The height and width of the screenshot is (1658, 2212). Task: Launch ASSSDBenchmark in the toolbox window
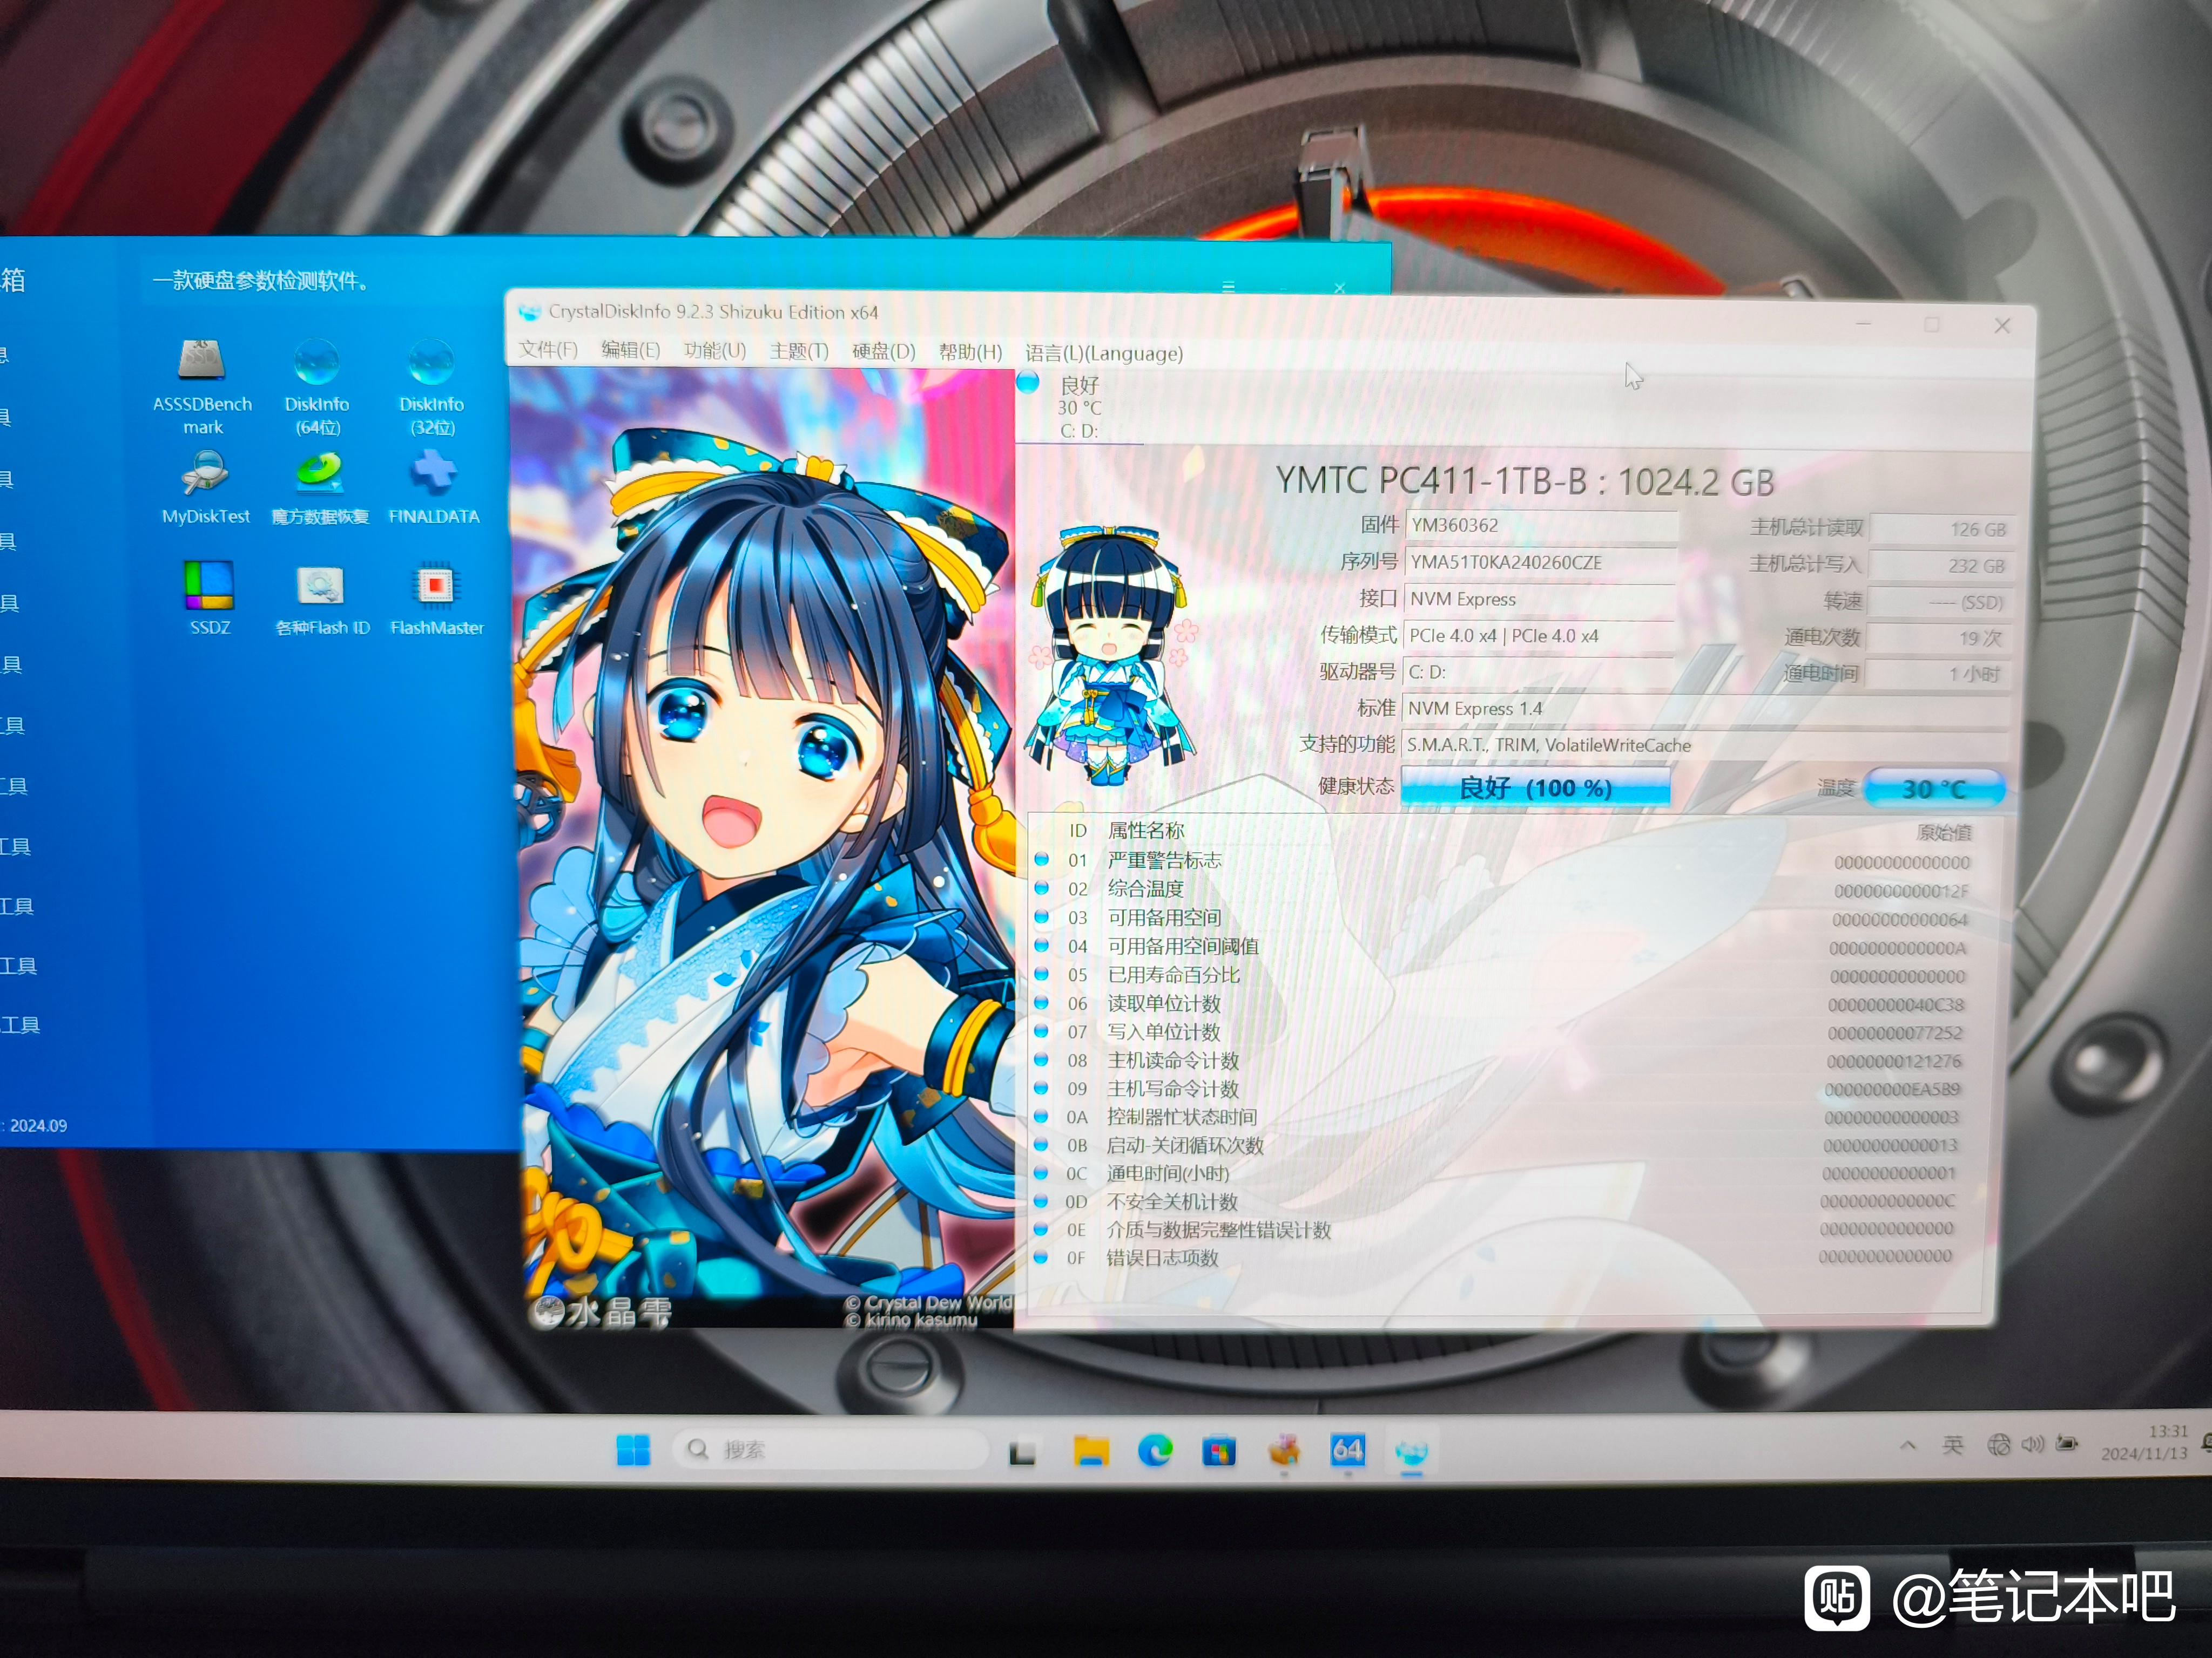coord(202,388)
